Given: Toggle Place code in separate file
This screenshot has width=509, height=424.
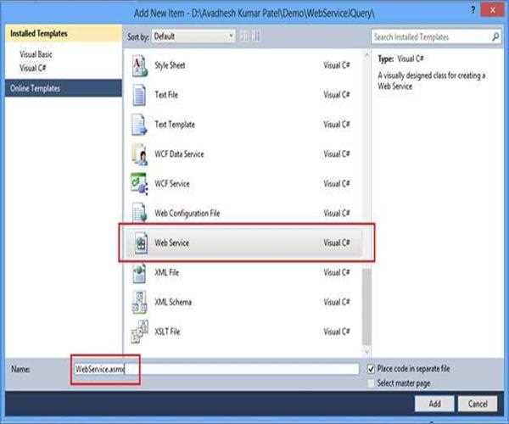Looking at the screenshot, I should [x=371, y=369].
